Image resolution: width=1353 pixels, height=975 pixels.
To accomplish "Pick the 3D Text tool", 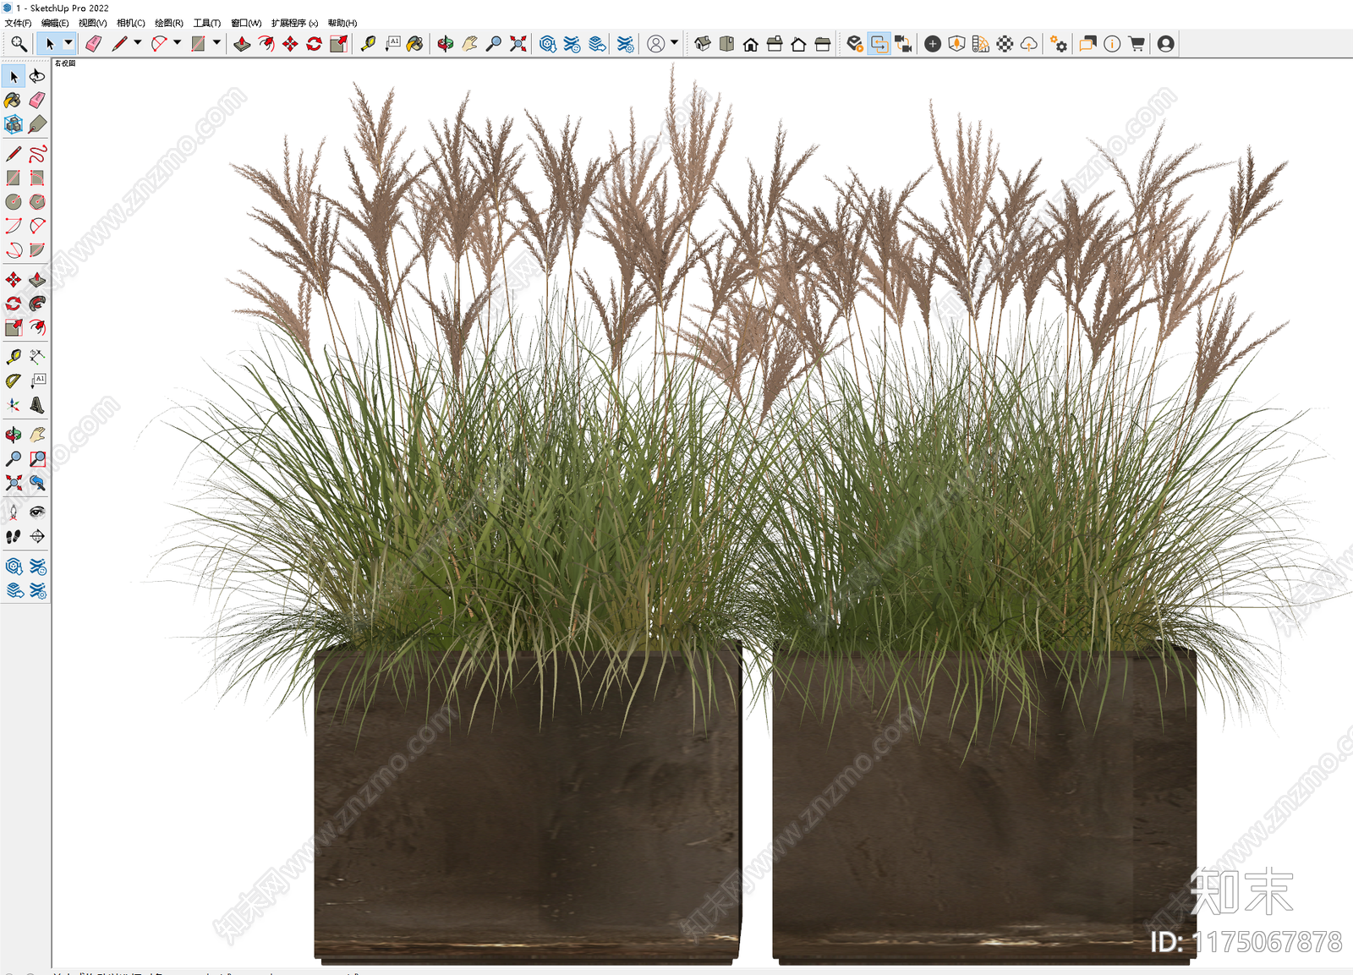I will (x=37, y=405).
